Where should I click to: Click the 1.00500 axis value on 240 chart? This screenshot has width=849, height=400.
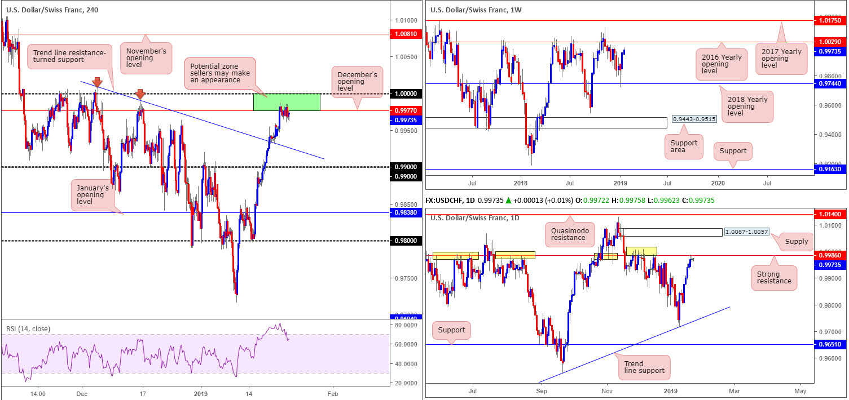click(x=405, y=57)
